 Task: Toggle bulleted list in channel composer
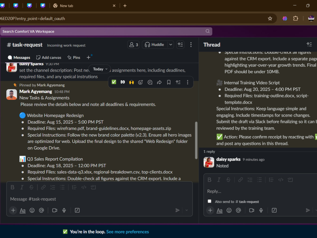click(62, 187)
